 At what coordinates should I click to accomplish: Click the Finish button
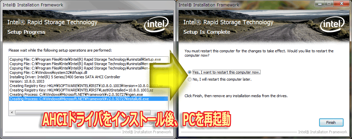tap(331, 122)
